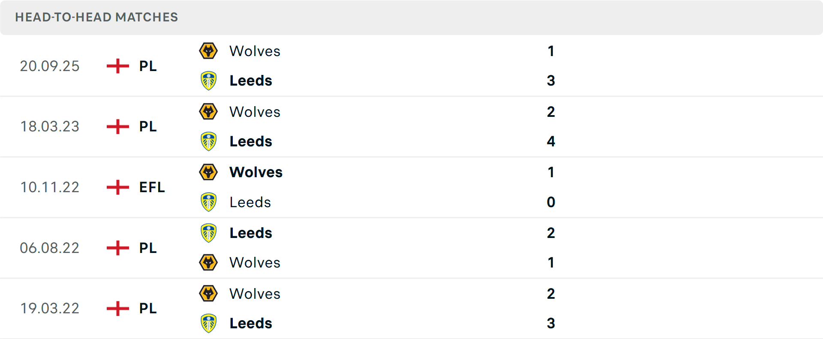Open the 20.09.25 match row
This screenshot has width=823, height=339.
[411, 66]
